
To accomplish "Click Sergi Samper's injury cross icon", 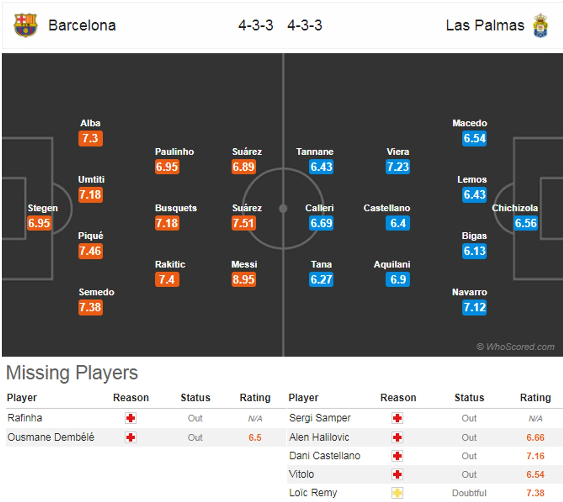I will 397,418.
